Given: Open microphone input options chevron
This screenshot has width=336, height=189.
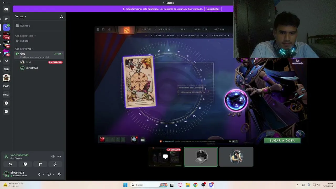Looking at the screenshot, I should click(44, 174).
